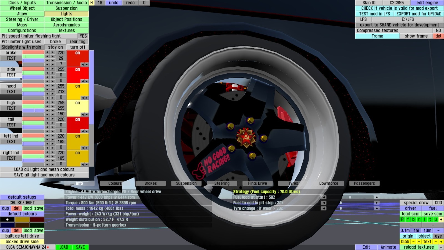This screenshot has width=444, height=250.
Task: Toggle locked drive side option
Action: pyautogui.click(x=22, y=241)
